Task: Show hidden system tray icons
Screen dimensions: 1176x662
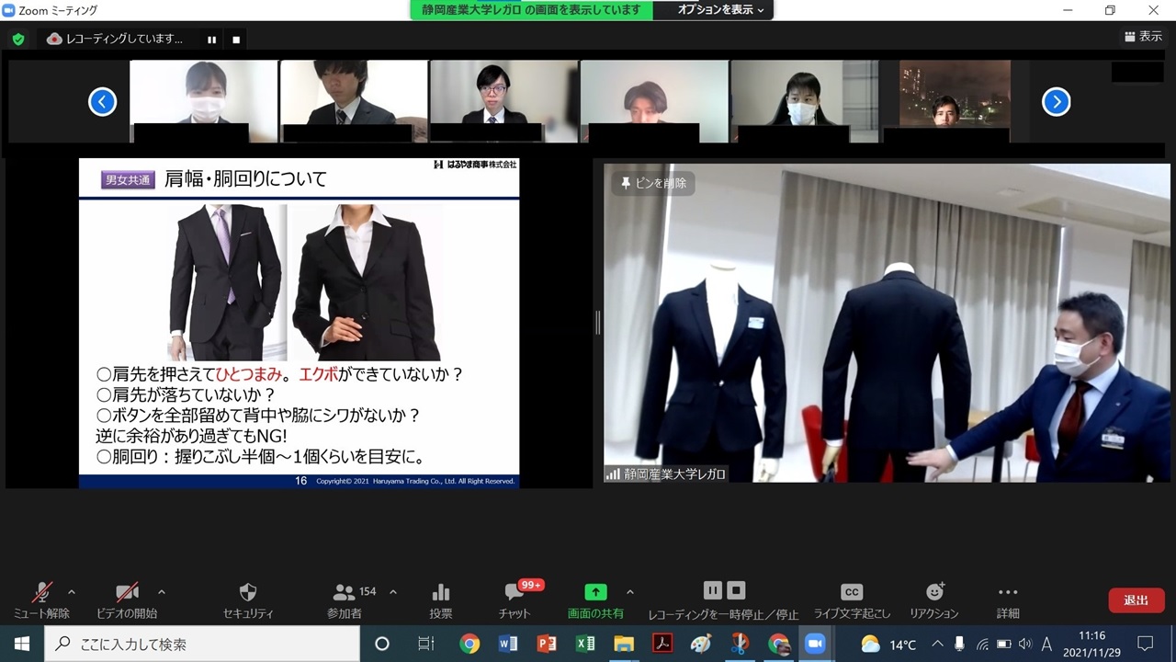Action: click(x=937, y=644)
